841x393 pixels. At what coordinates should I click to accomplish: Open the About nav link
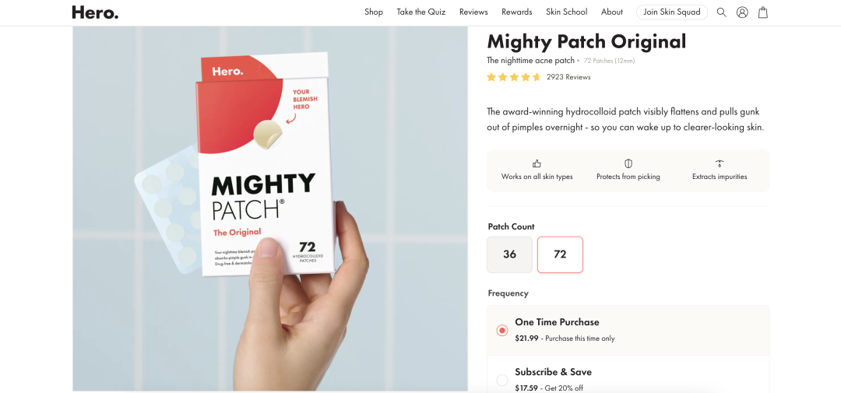click(612, 12)
